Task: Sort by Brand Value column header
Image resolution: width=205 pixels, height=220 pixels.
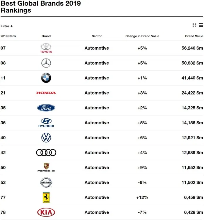Action: tap(194, 36)
